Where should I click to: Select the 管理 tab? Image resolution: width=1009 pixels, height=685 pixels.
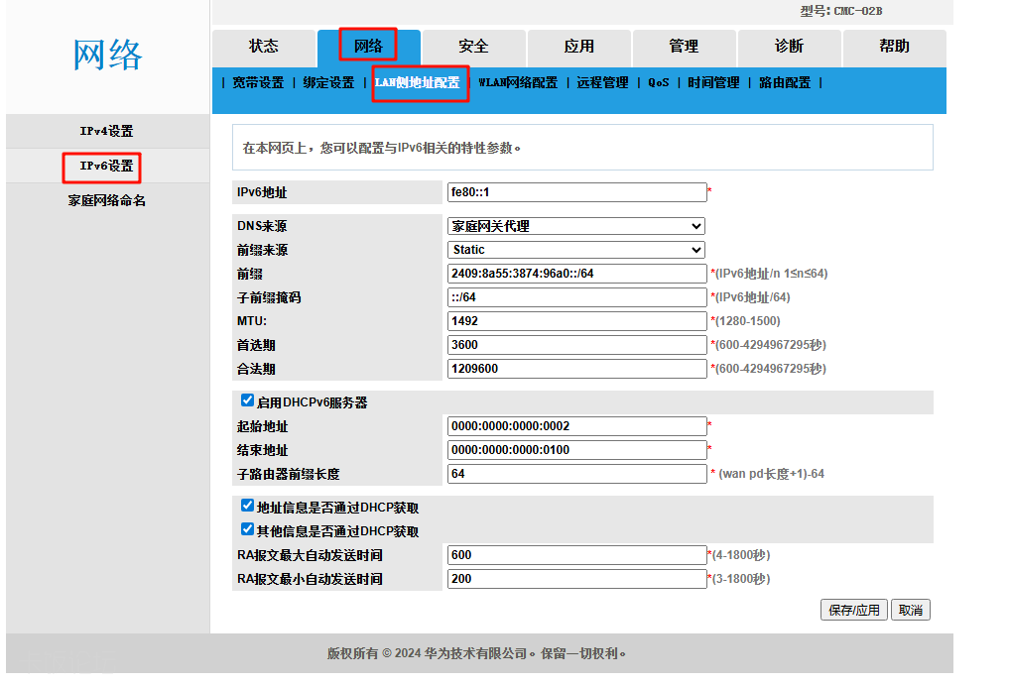tap(684, 47)
